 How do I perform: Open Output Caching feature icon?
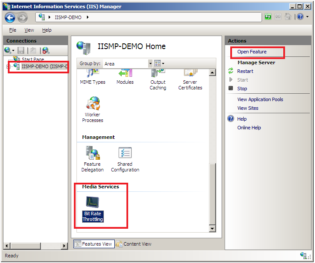click(158, 80)
